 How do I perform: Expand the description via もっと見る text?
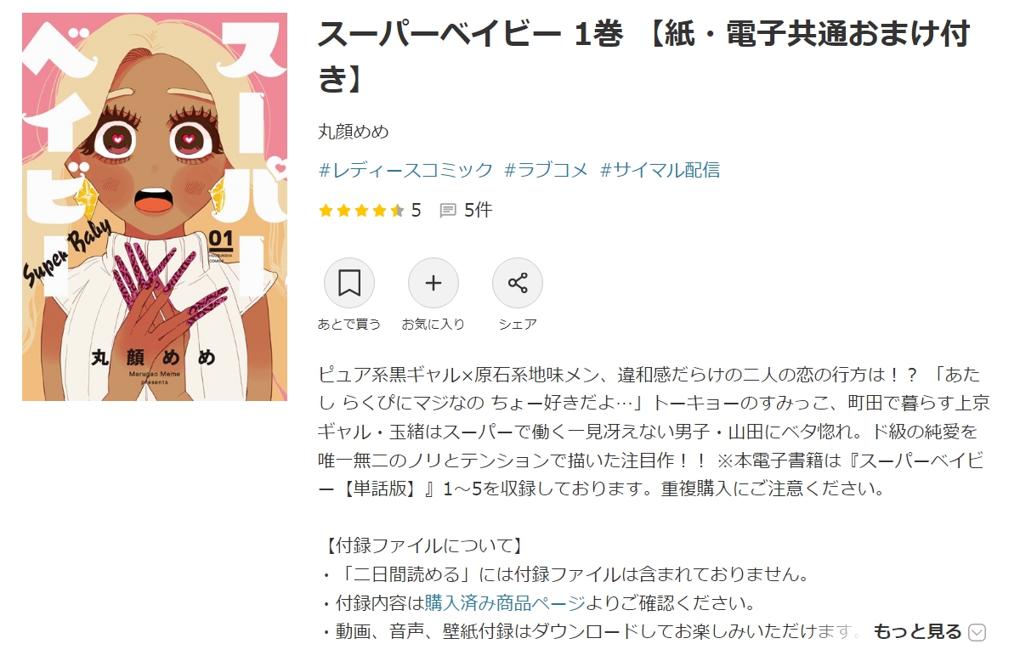(917, 631)
